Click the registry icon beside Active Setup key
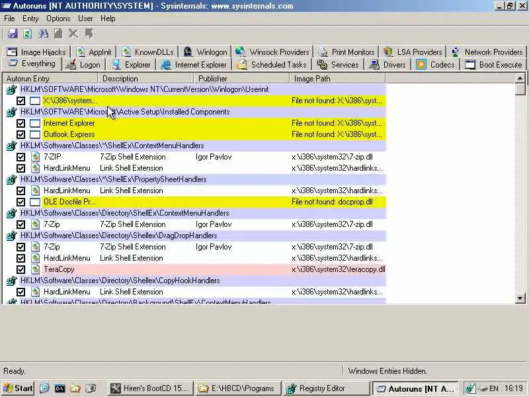529x397 pixels. point(11,112)
